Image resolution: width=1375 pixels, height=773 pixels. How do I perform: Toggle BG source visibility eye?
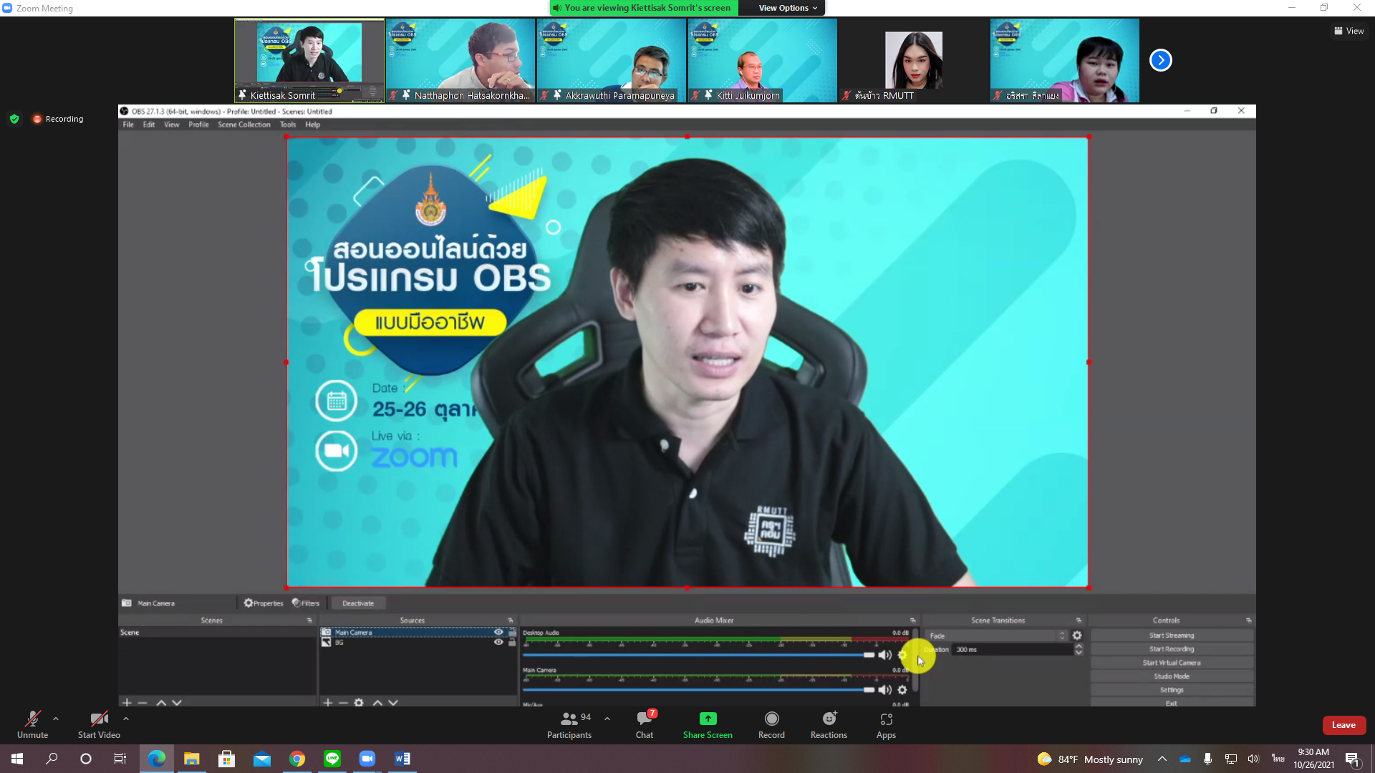point(498,642)
